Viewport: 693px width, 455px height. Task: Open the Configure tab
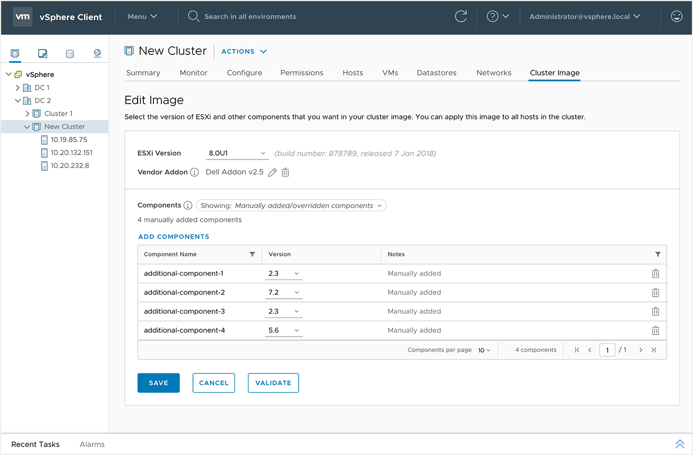244,73
